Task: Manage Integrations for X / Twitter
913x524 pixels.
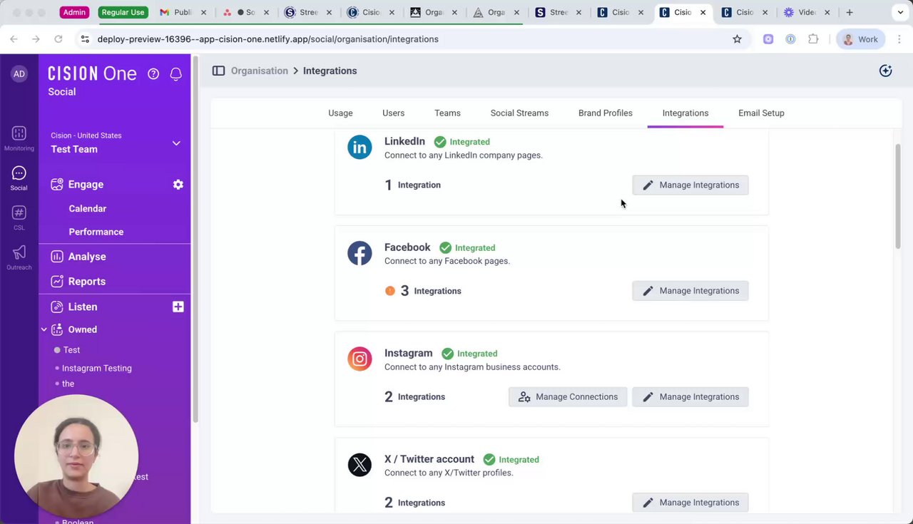Action: pyautogui.click(x=690, y=503)
